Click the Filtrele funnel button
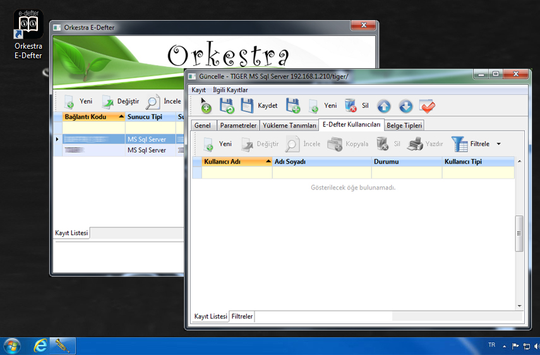 coord(471,144)
